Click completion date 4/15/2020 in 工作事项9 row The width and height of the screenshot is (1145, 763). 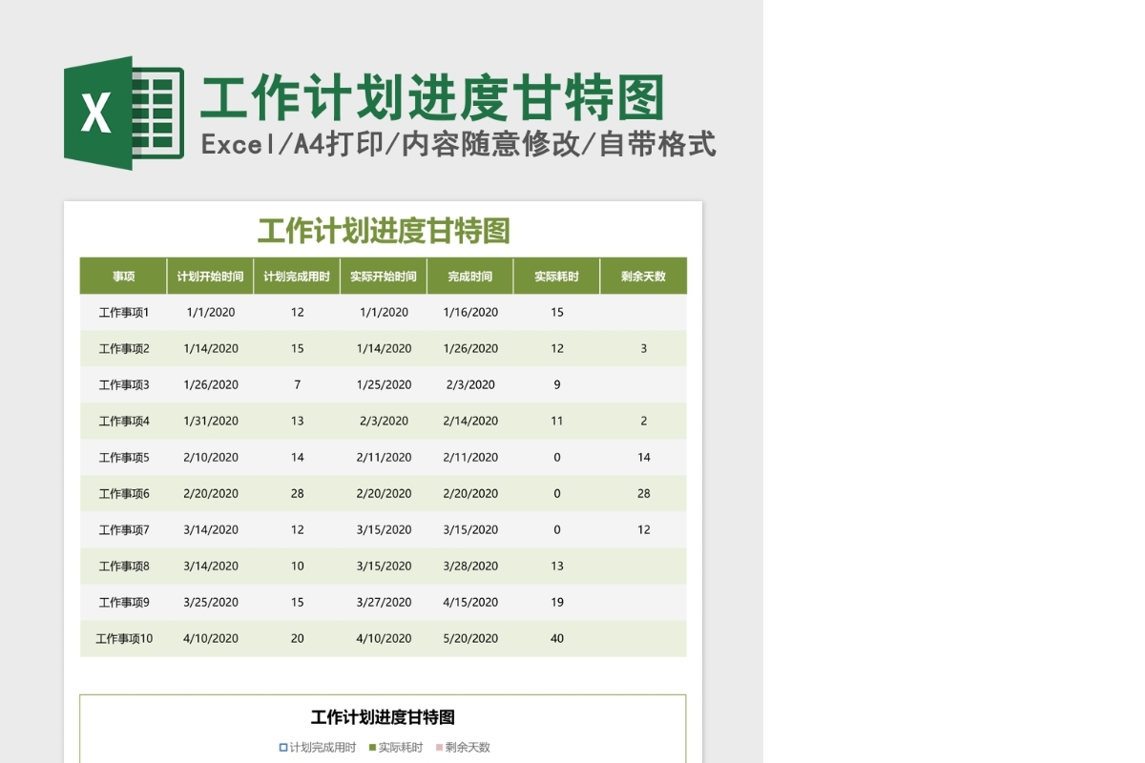[x=470, y=602]
